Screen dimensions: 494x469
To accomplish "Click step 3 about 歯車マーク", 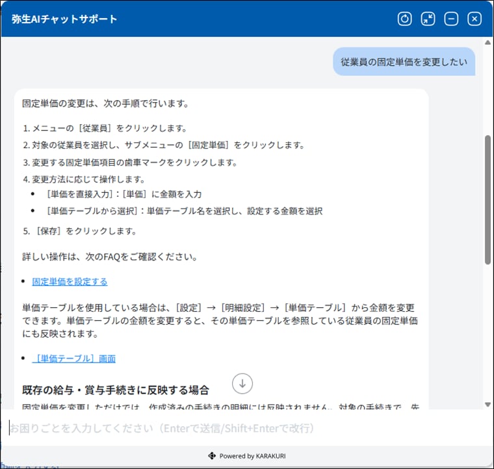I will [x=130, y=162].
